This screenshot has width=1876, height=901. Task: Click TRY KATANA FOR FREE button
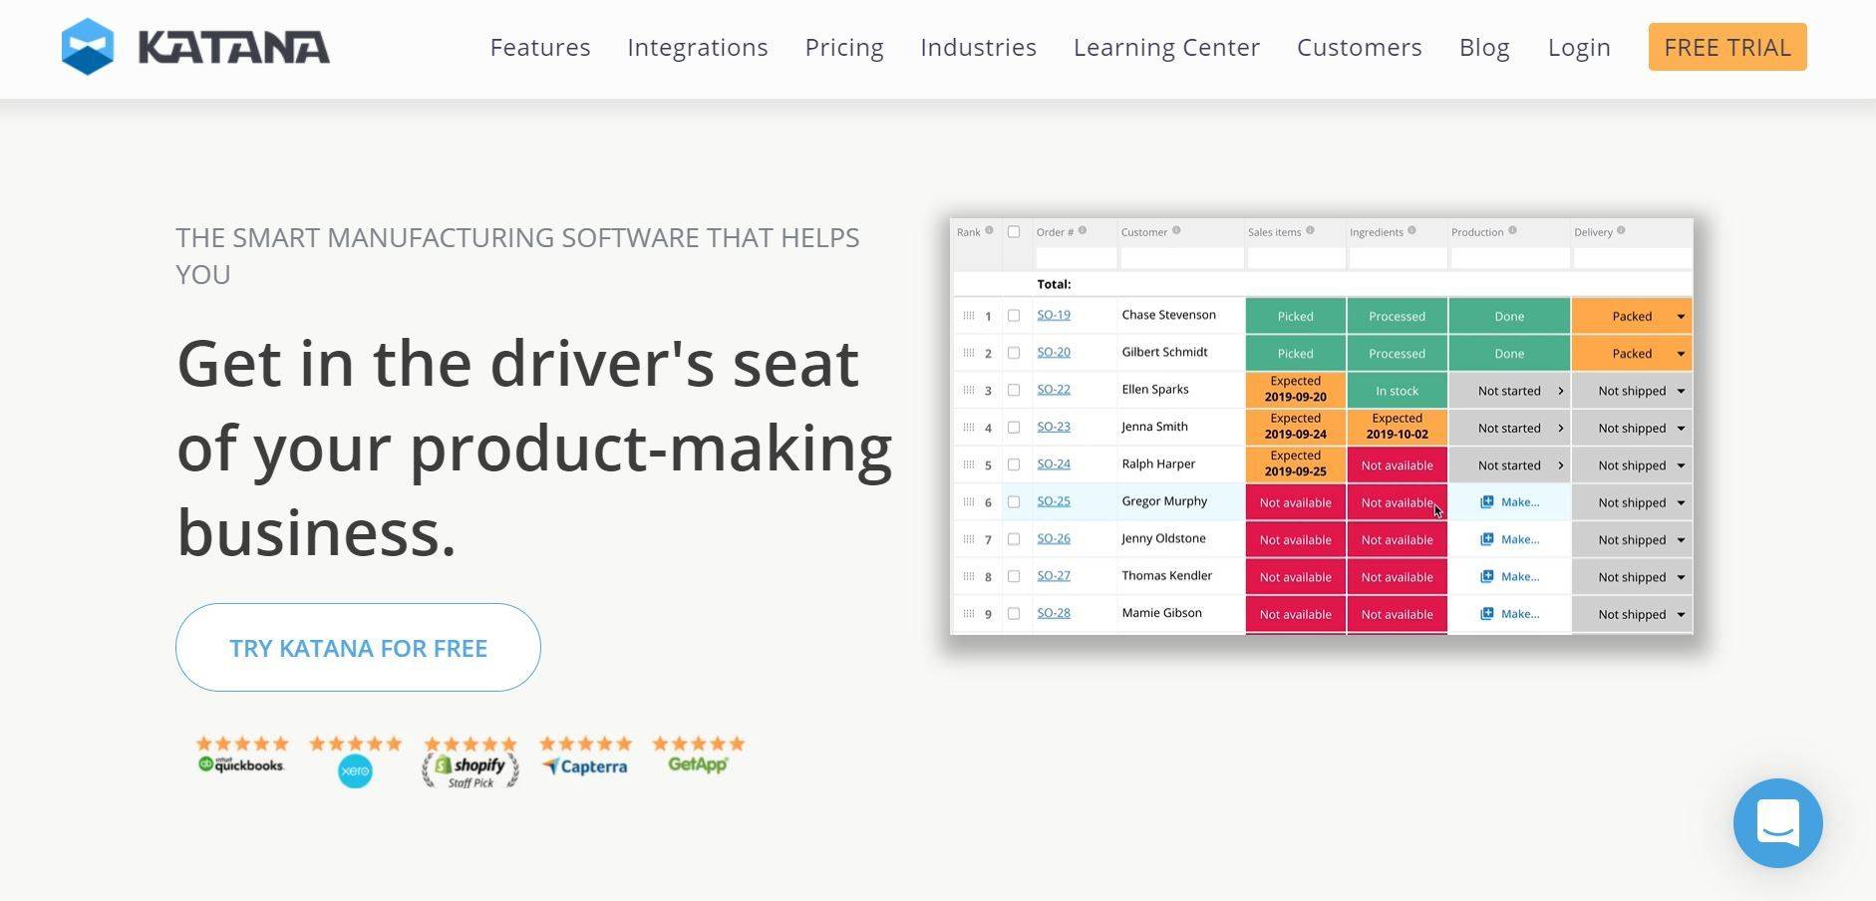click(358, 647)
